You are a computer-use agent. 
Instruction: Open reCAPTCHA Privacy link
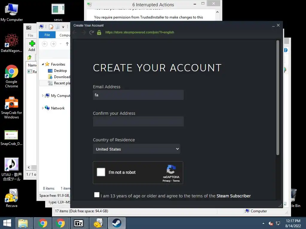166,181
